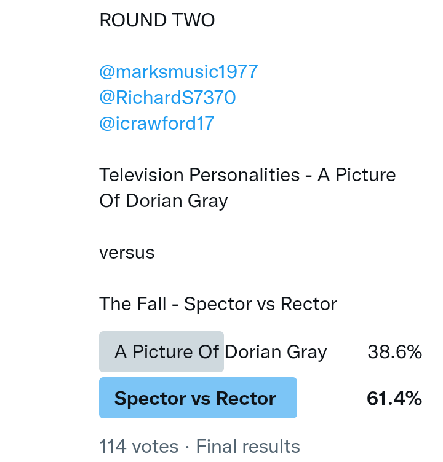Click the "Of Dorian Gray" tweet text line
Screen dimensions: 443x462
(x=163, y=201)
